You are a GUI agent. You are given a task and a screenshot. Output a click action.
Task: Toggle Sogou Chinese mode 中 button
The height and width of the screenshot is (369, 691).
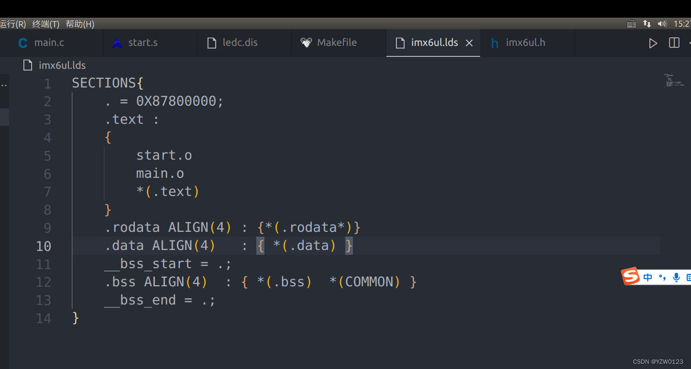coord(648,277)
